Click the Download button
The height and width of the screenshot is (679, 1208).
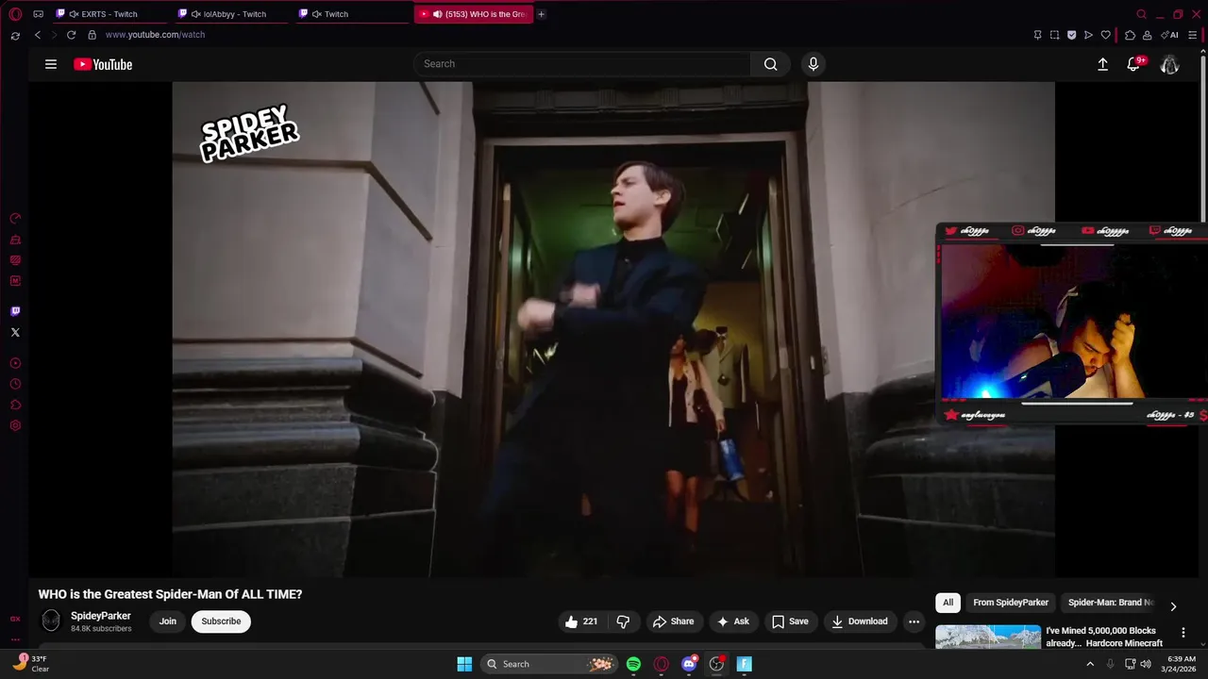point(860,621)
